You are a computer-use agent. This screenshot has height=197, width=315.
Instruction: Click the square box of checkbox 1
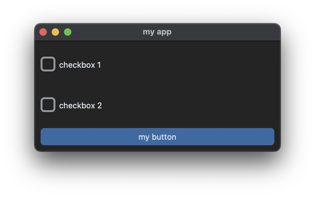(x=48, y=64)
